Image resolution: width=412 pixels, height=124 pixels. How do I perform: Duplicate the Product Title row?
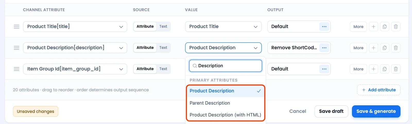(x=385, y=26)
